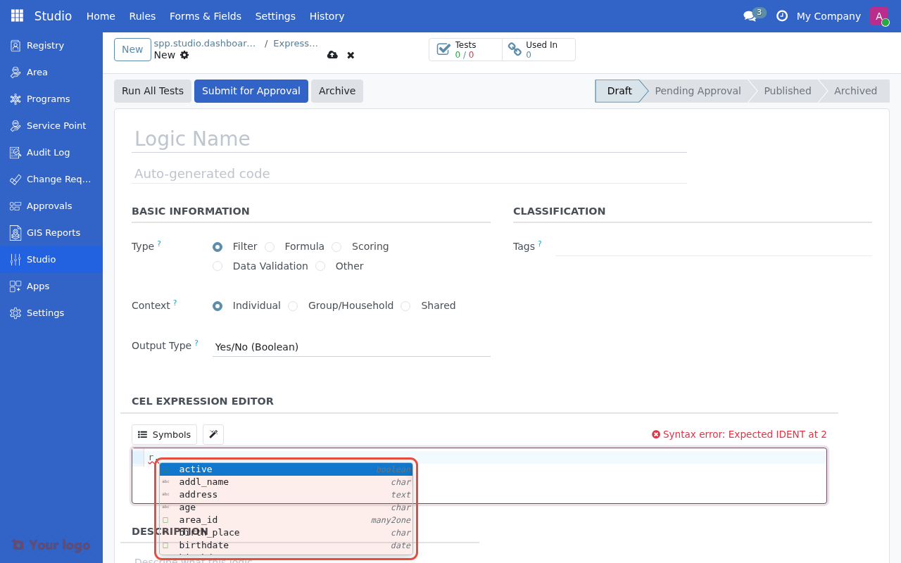Click the cloud save icon next to New
Viewport: 901px width, 563px height.
[x=332, y=54]
